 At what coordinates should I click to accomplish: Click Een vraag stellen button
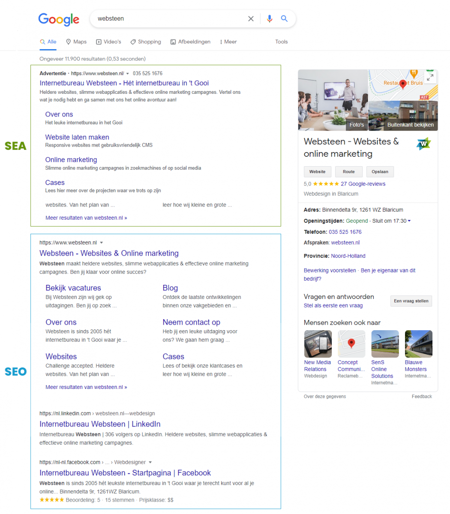pyautogui.click(x=411, y=301)
